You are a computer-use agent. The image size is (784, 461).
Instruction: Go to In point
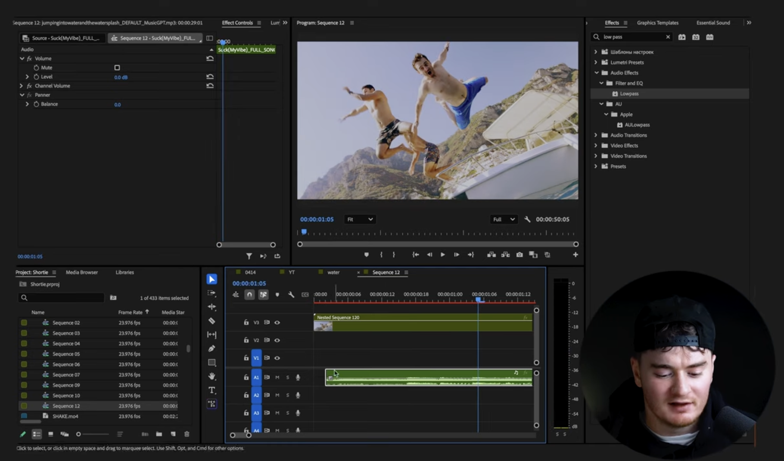point(415,255)
